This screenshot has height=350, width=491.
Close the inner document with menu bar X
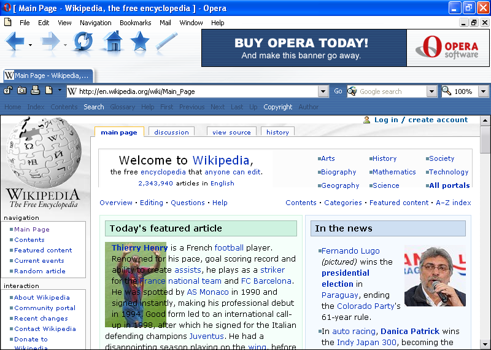(485, 23)
